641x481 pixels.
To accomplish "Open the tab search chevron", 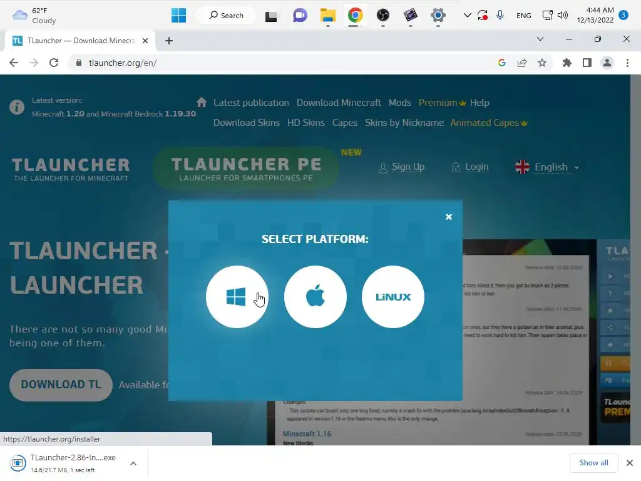I will (540, 39).
